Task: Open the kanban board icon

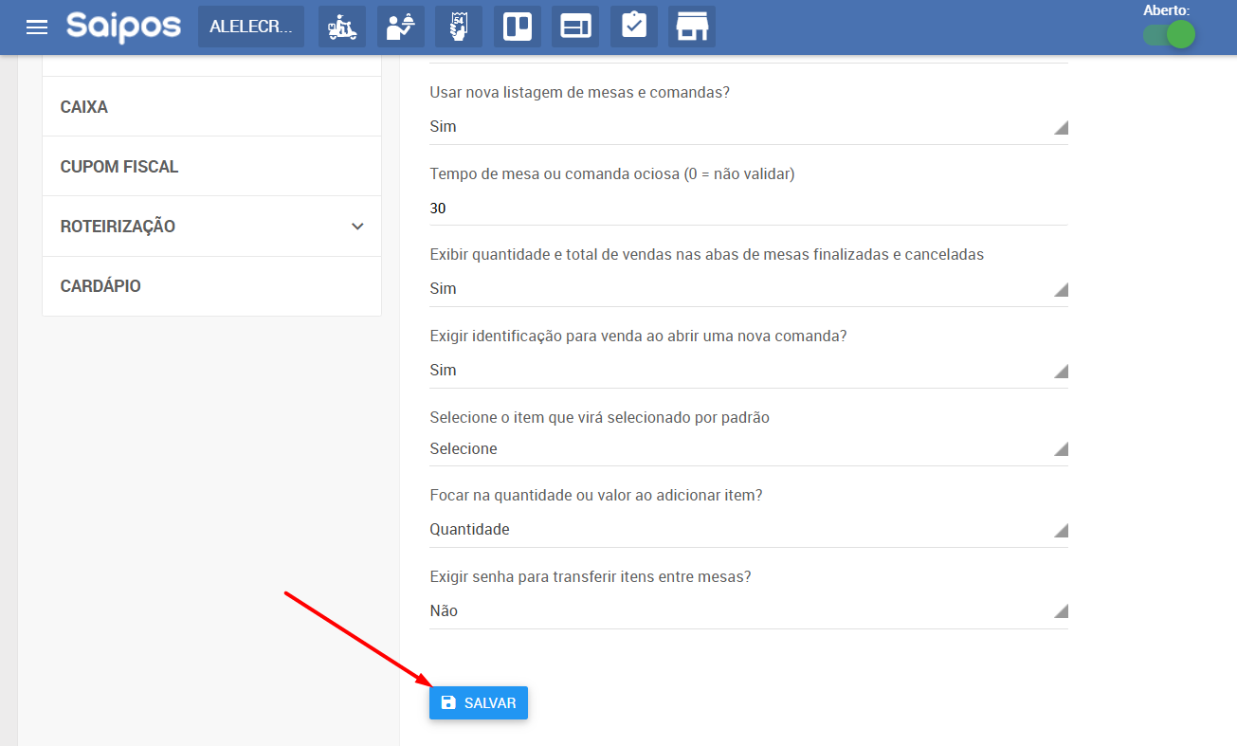Action: click(x=517, y=27)
